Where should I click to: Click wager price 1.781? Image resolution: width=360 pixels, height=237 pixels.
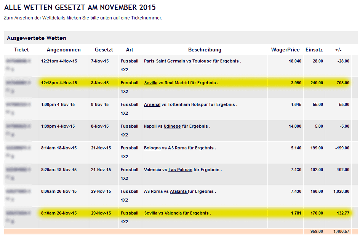pos(296,213)
